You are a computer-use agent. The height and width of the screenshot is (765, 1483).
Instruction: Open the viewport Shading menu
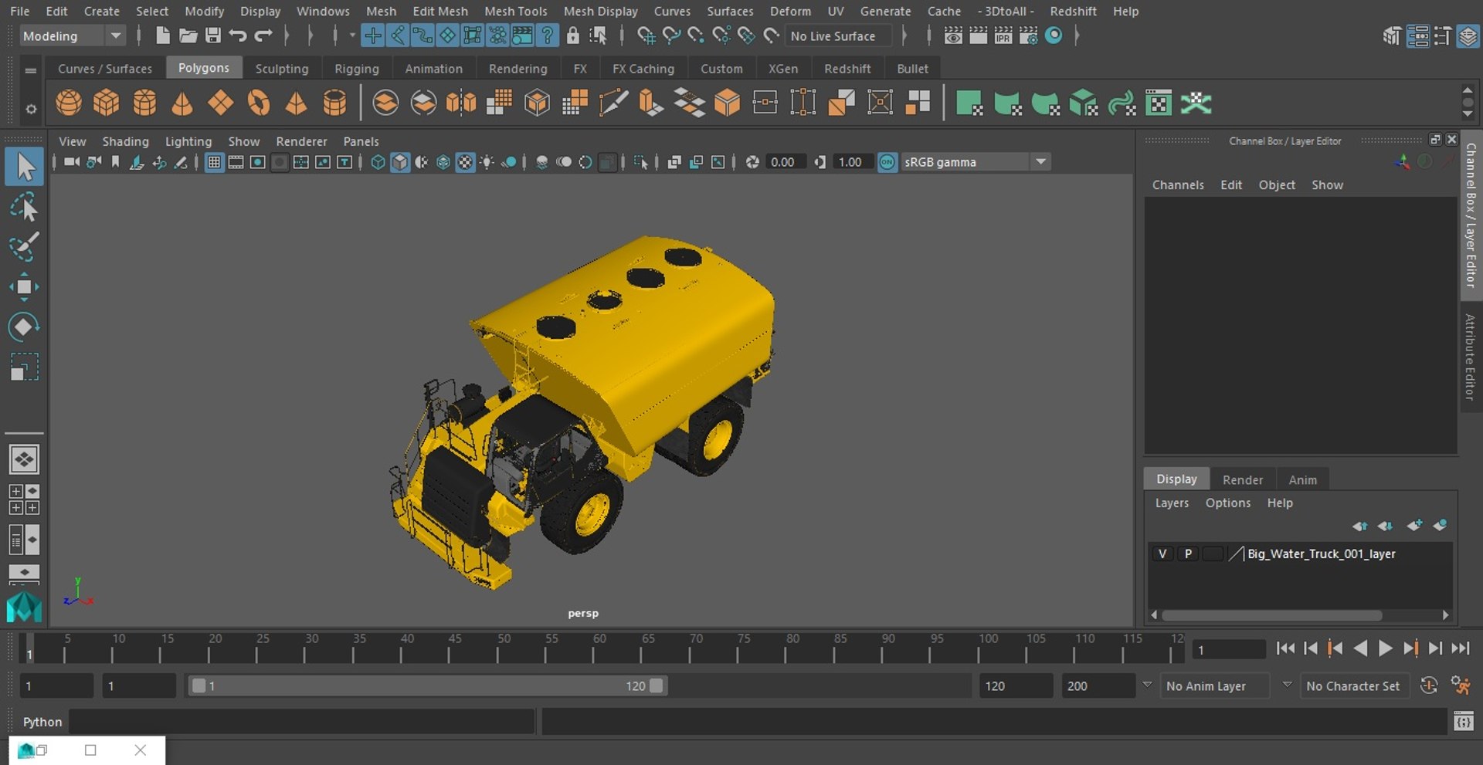point(125,141)
